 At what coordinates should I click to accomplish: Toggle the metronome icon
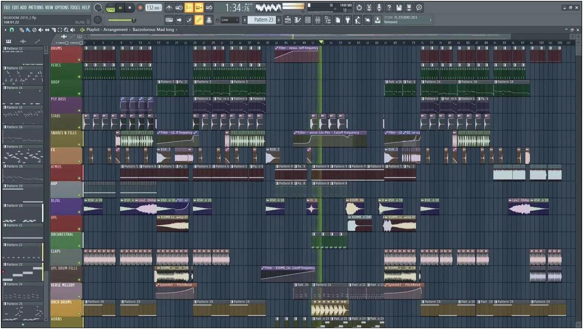(x=169, y=8)
